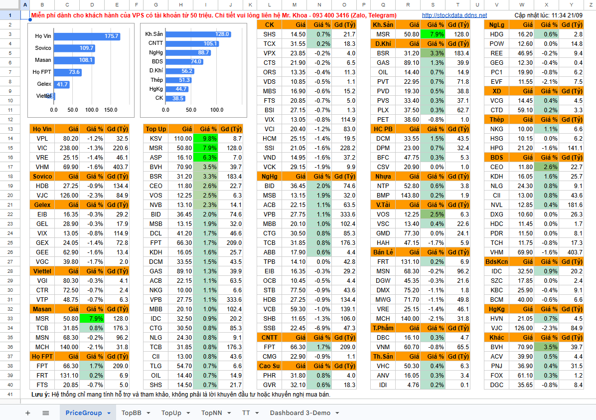Screen dimensions: 596x420
Task: Select row 20 header
Action: point(10,195)
